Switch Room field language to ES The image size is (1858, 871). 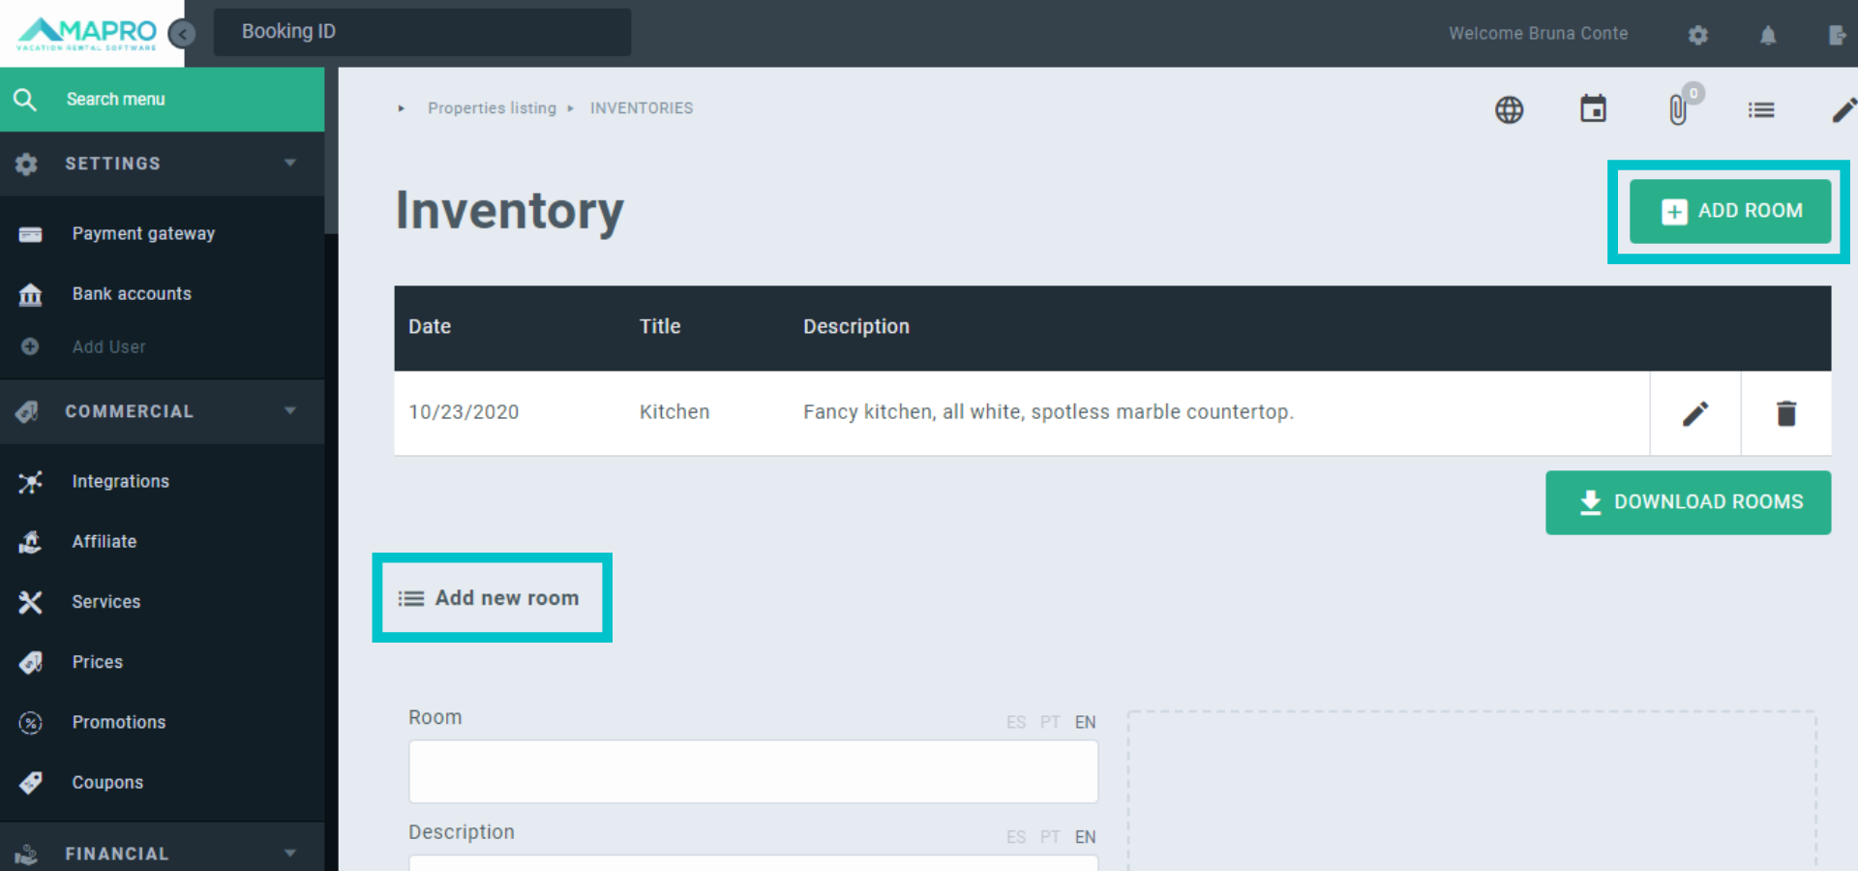coord(1016,722)
